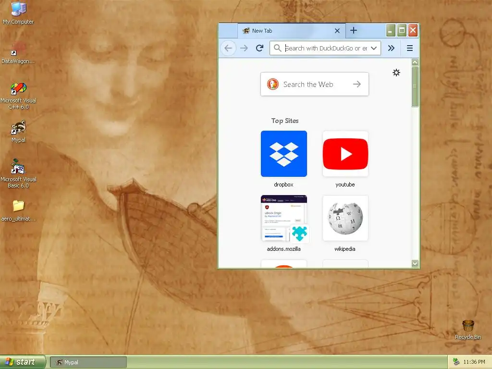Show more toolbar items via double chevron
Viewport: 492px width, 369px height.
pyautogui.click(x=391, y=48)
